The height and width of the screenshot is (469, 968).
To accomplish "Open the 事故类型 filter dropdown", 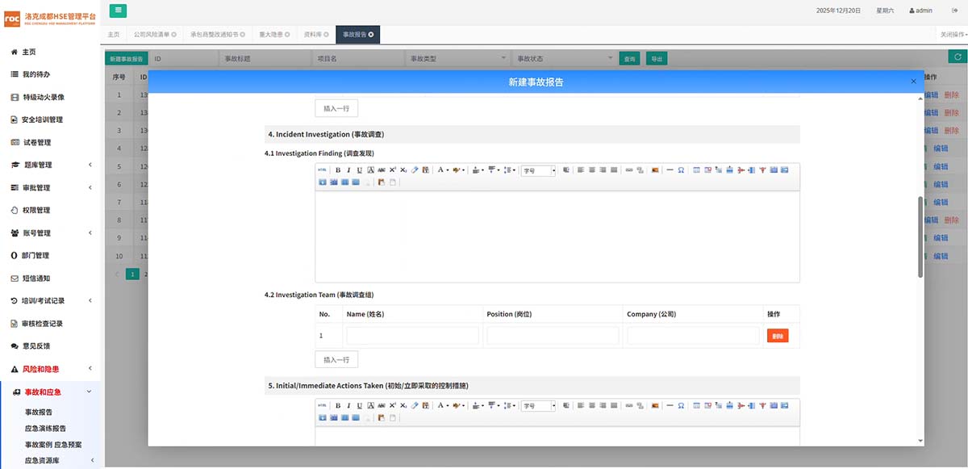I will click(x=457, y=59).
